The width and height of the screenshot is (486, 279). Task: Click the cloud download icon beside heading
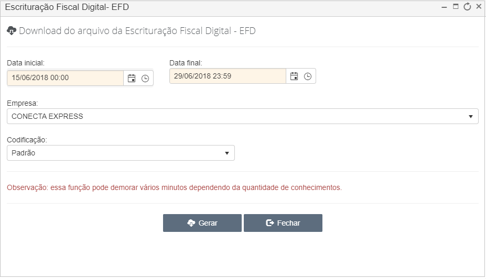12,30
